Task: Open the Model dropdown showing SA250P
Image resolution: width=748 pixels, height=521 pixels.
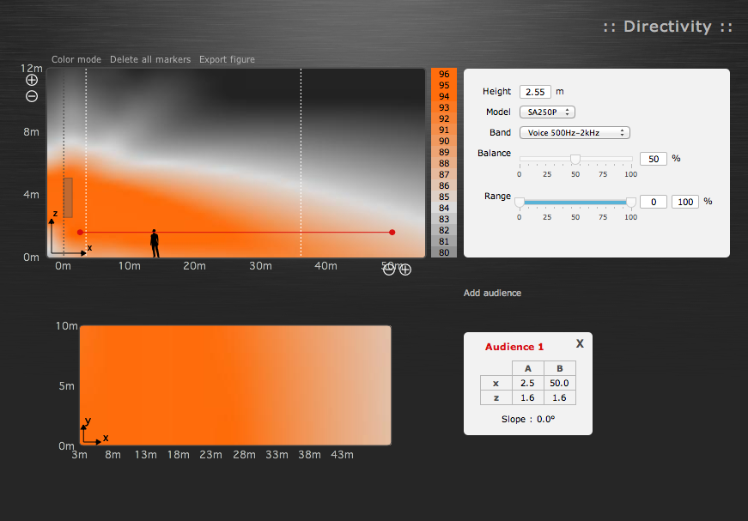Action: 547,112
